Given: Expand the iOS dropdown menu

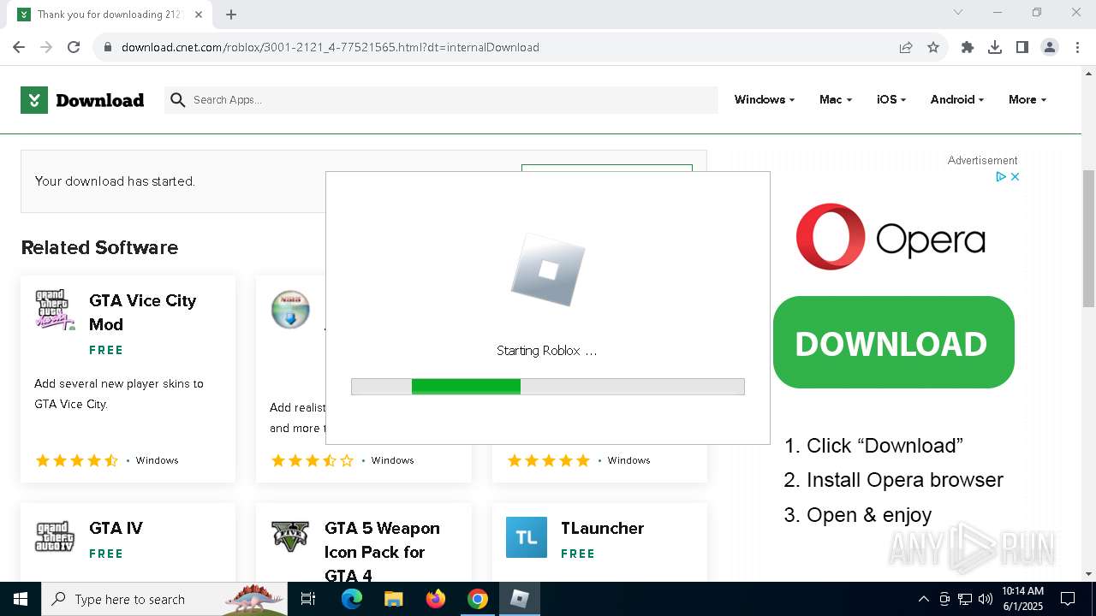Looking at the screenshot, I should point(890,100).
